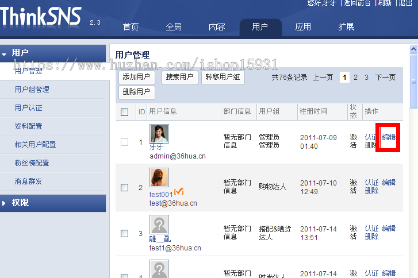
Task: Open 消息群发 in sidebar
Action: (28, 182)
